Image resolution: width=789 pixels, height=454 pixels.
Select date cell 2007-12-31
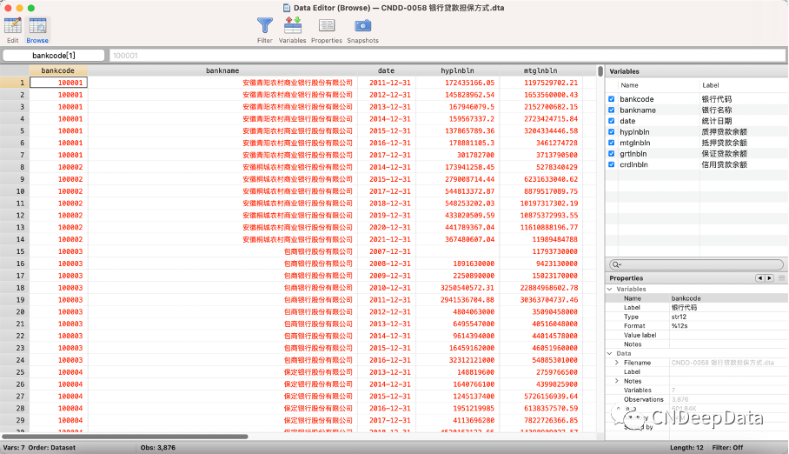(x=387, y=251)
